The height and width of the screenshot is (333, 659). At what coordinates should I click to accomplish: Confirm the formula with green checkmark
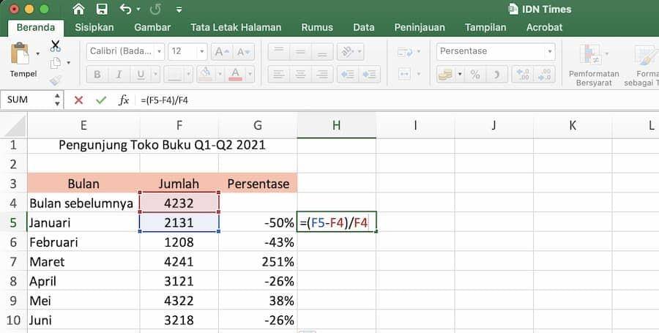(x=100, y=100)
